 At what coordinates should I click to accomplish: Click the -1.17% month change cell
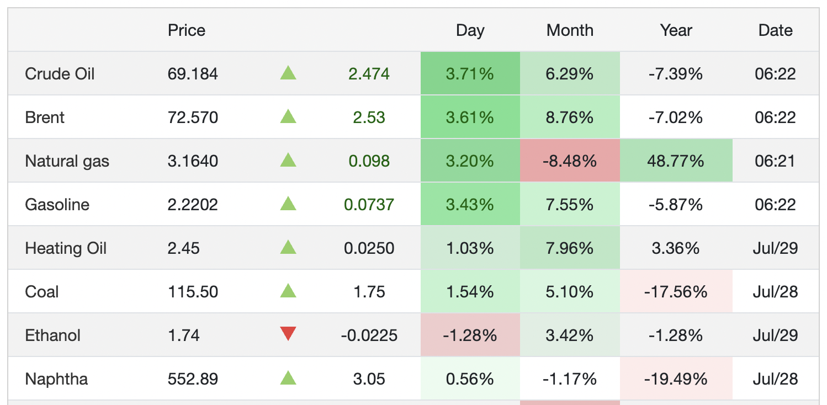click(x=570, y=379)
